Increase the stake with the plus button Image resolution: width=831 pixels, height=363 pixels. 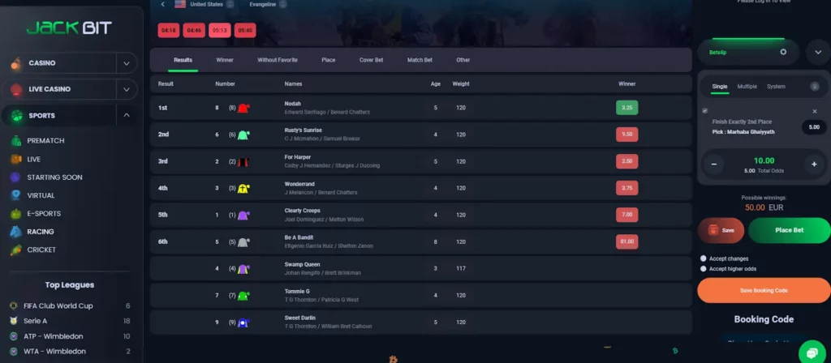[813, 164]
